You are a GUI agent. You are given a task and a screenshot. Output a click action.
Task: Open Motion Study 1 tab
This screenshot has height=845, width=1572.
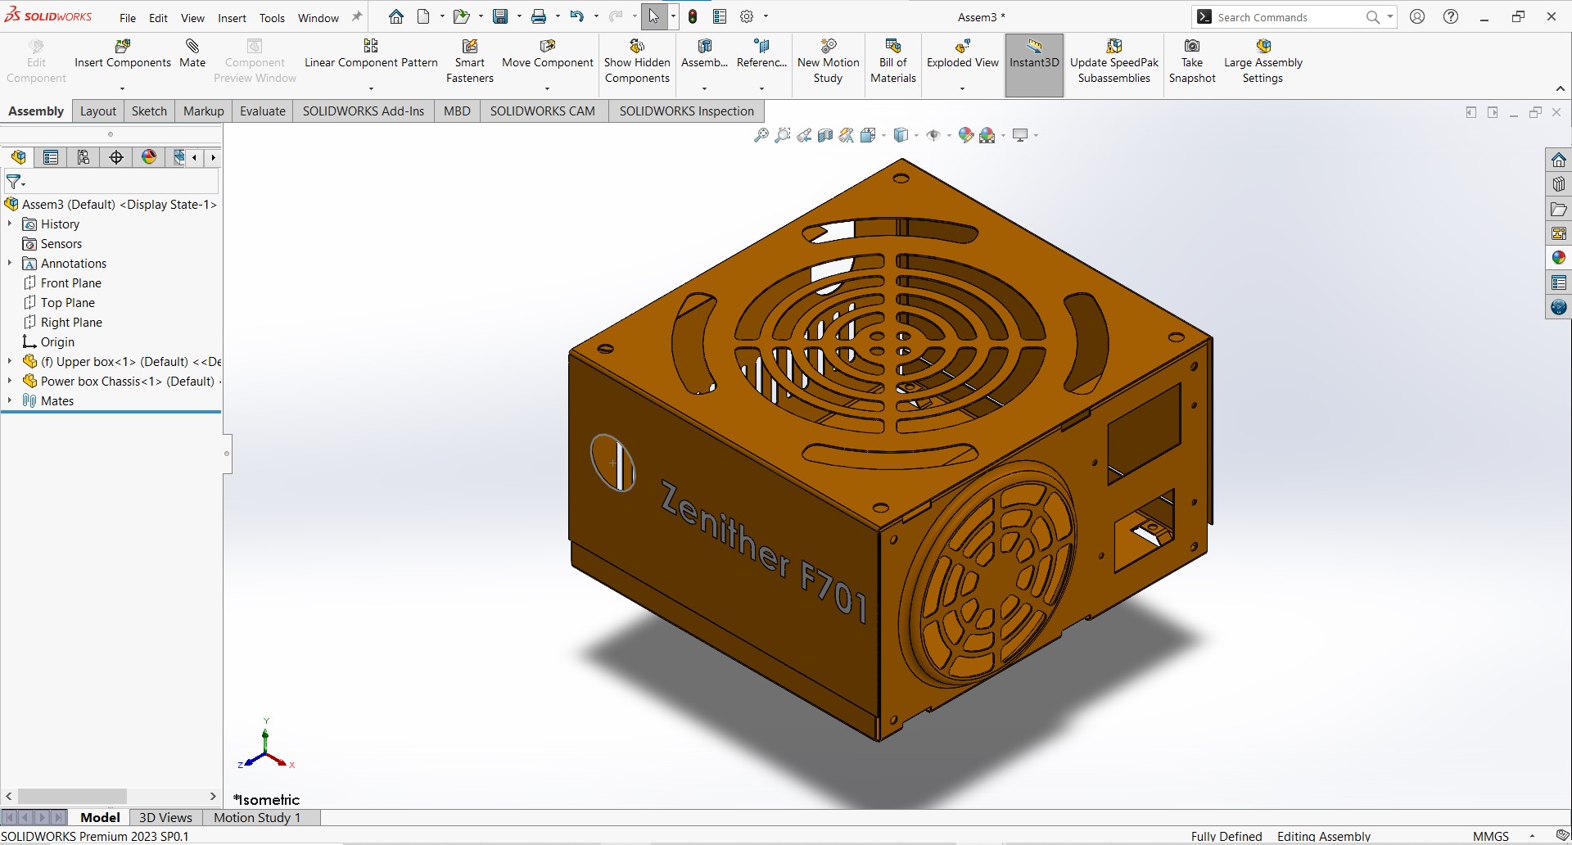click(x=257, y=817)
